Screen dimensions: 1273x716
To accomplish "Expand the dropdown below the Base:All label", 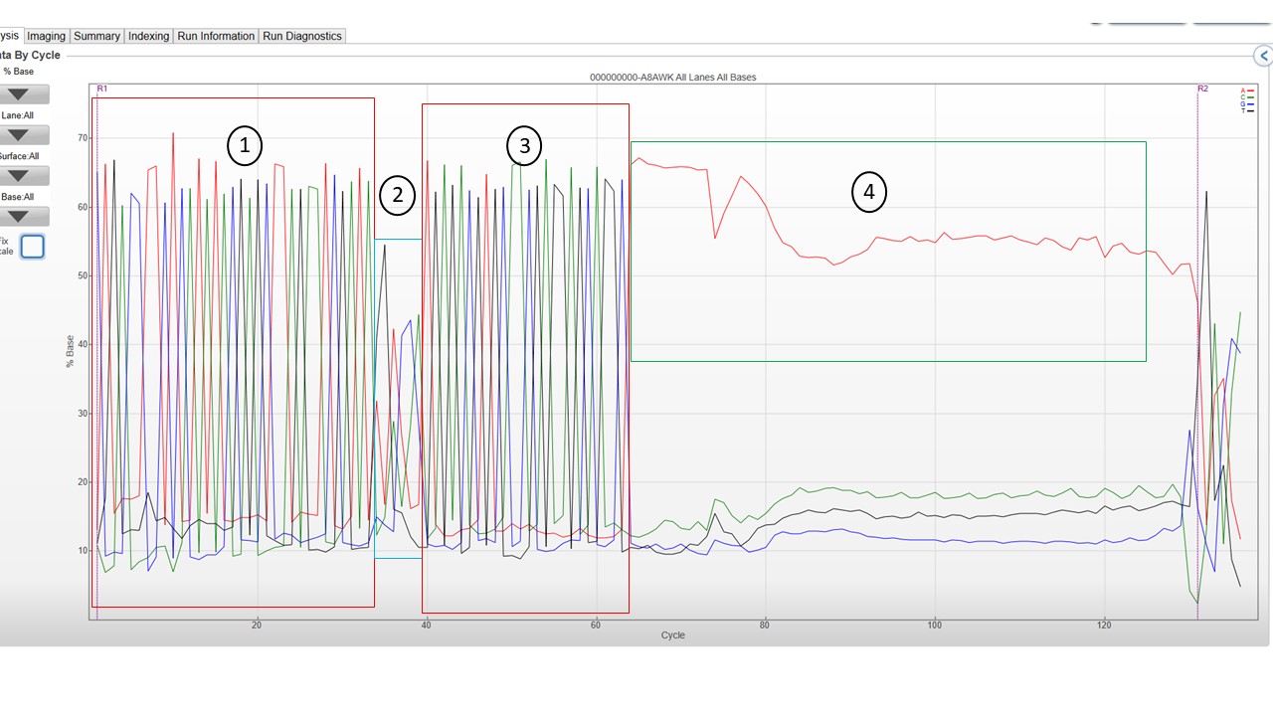I will [18, 217].
